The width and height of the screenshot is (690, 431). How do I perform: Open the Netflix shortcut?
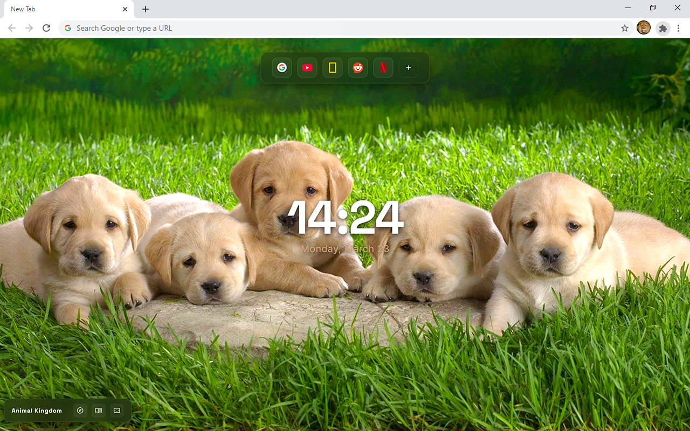(383, 68)
